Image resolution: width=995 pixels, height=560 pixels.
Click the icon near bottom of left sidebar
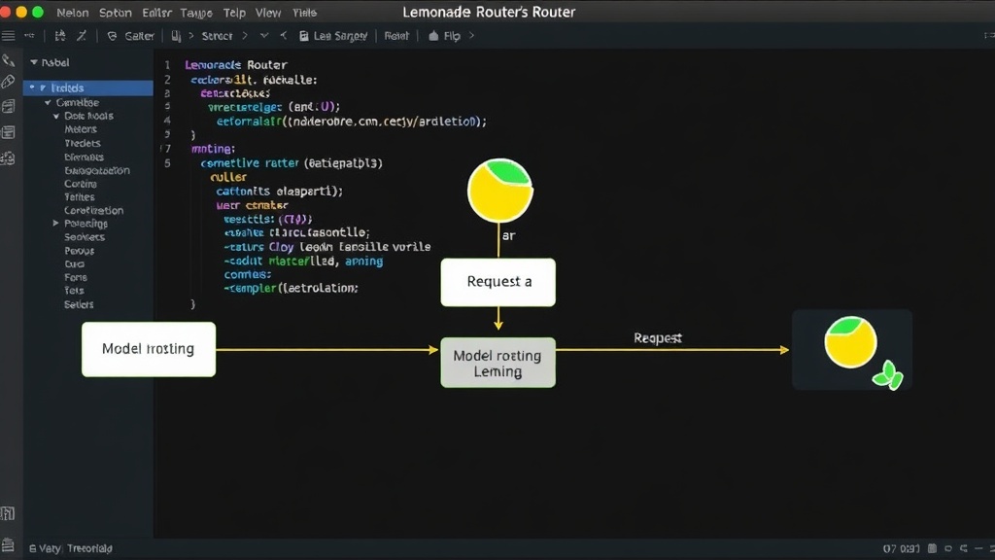(8, 513)
